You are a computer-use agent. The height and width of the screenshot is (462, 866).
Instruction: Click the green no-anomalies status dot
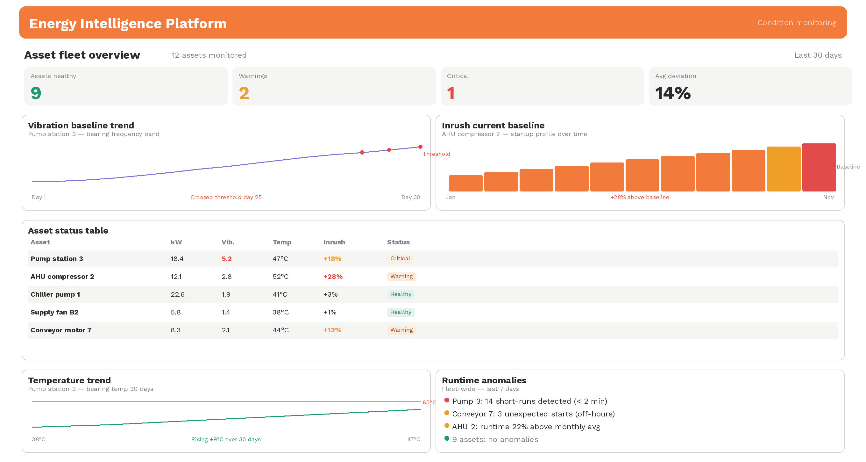pyautogui.click(x=447, y=439)
